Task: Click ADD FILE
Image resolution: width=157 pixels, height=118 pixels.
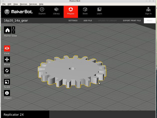Action: point(88,20)
